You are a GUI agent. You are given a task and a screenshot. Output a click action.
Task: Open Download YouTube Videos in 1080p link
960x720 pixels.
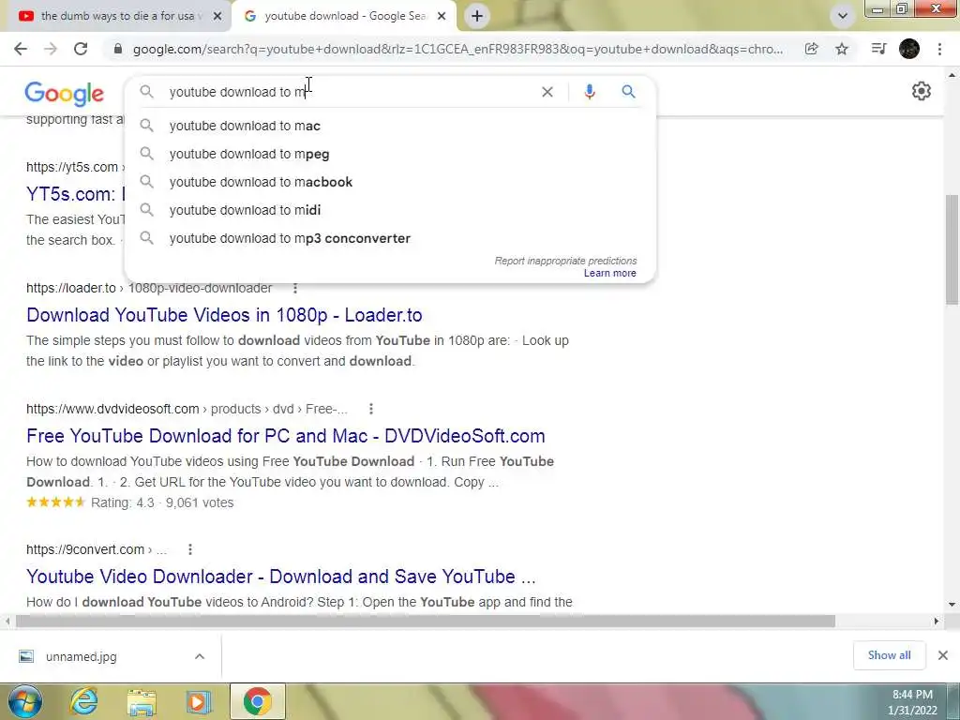224,315
